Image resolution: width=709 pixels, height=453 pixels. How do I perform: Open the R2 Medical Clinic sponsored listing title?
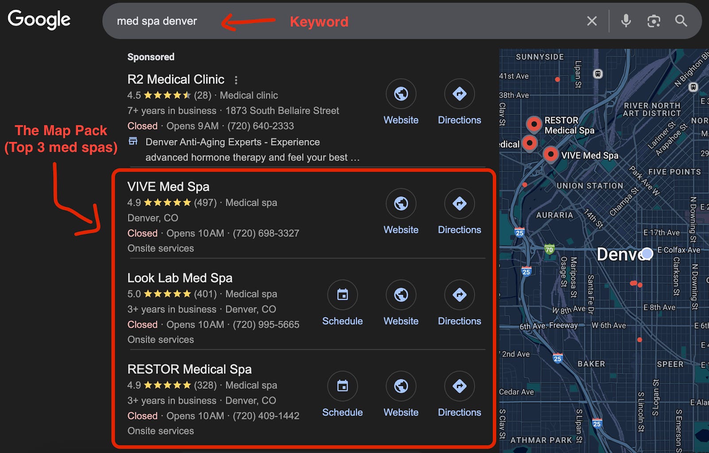176,79
